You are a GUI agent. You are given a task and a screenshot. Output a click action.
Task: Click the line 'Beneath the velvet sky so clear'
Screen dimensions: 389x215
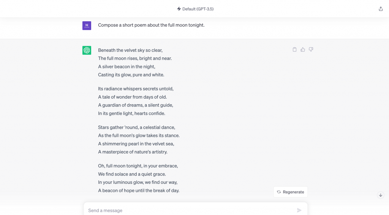(130, 50)
